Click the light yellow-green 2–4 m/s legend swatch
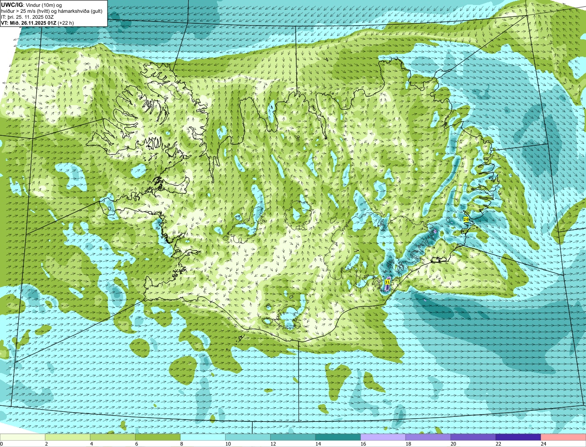586x447 pixels. point(68,437)
